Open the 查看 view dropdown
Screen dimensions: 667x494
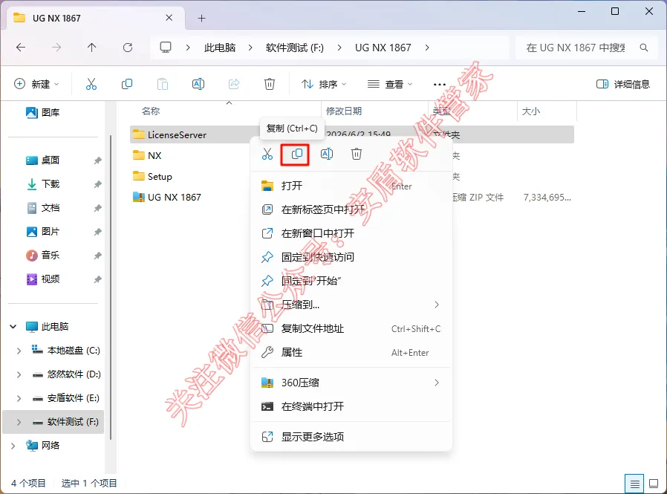[390, 84]
